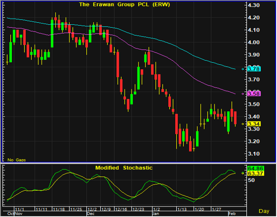Click the 3.90 price axis label
This screenshot has height=217, width=277.
click(254, 55)
